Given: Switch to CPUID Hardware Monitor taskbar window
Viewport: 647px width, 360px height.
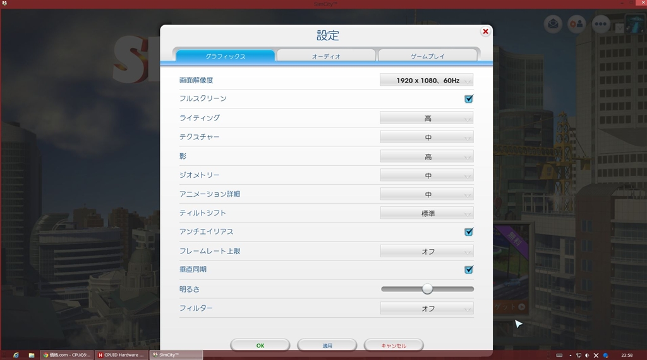Looking at the screenshot, I should pyautogui.click(x=121, y=355).
